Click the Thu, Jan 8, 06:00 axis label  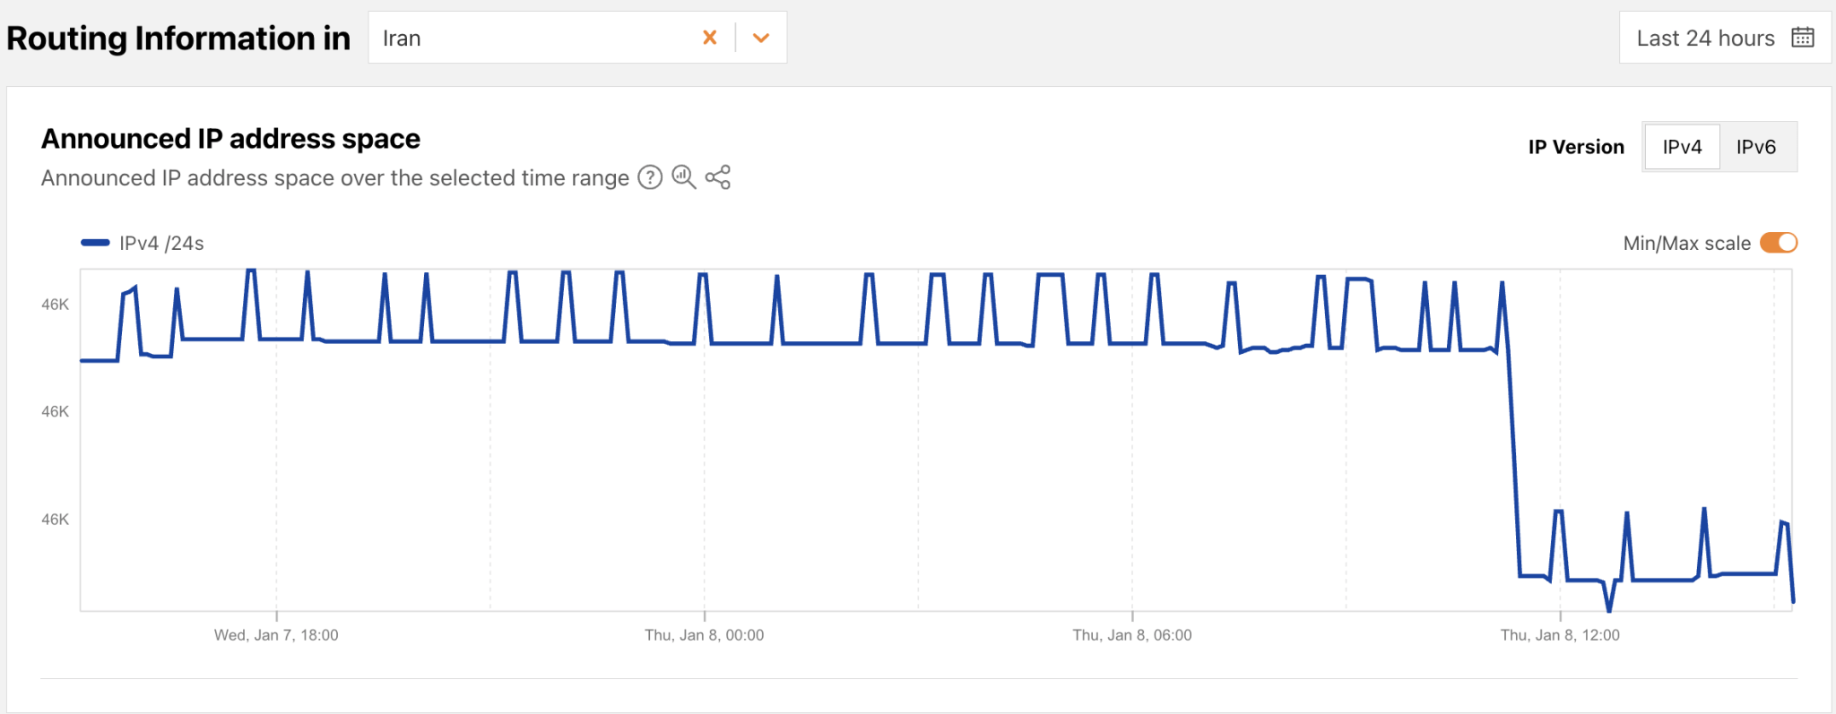click(x=1132, y=635)
